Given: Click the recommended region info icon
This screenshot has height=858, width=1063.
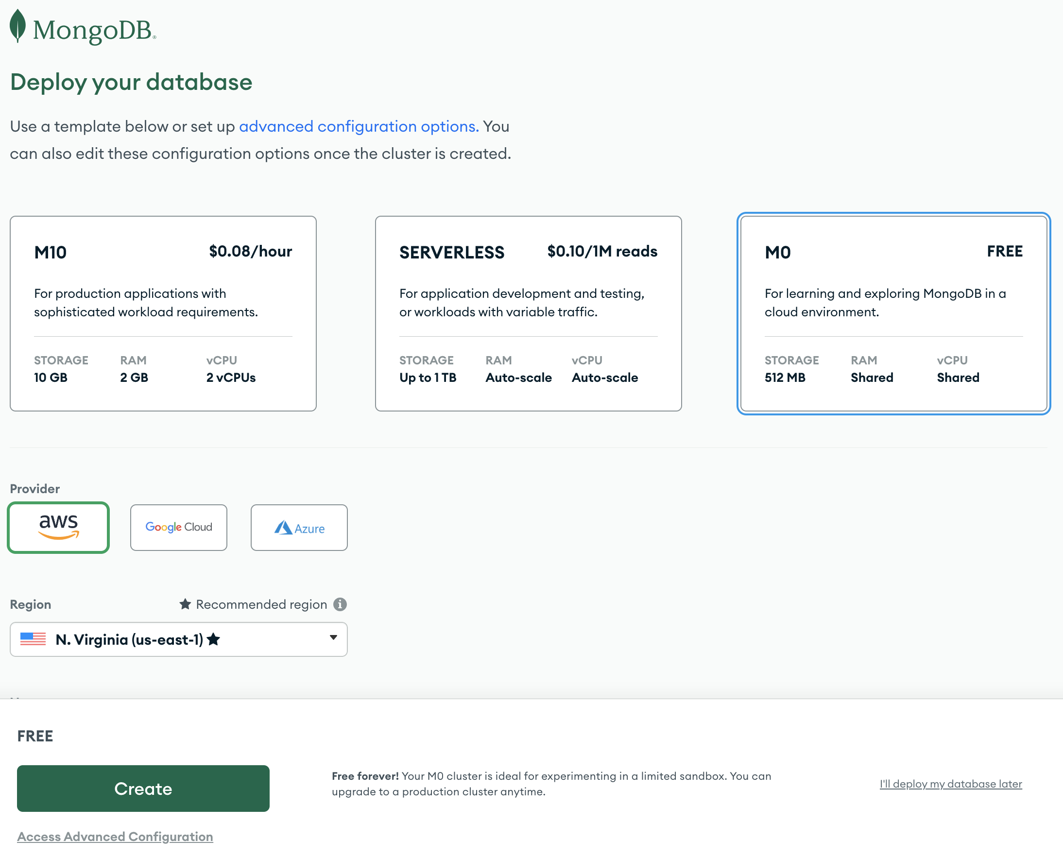Looking at the screenshot, I should click(x=340, y=604).
